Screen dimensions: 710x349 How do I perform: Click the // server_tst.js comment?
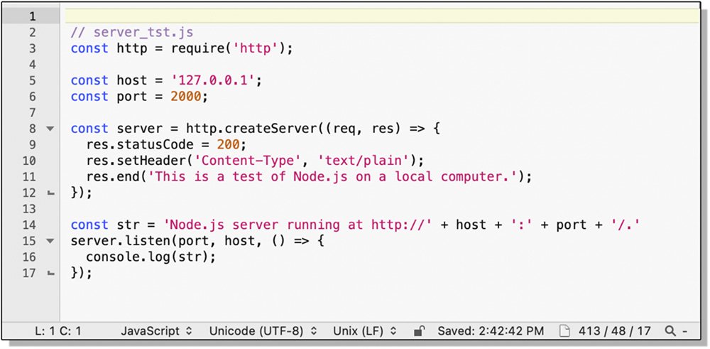[132, 33]
